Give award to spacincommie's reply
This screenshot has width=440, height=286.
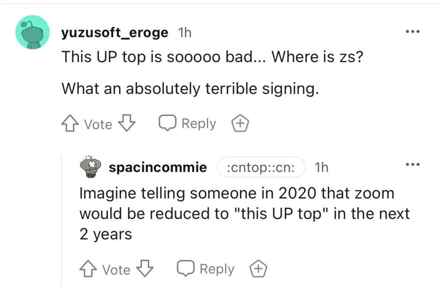(258, 269)
